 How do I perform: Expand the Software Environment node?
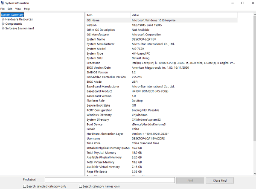point(3,28)
